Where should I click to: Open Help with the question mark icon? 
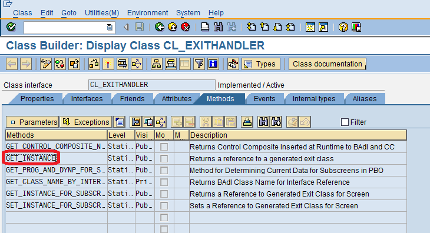tap(343, 27)
